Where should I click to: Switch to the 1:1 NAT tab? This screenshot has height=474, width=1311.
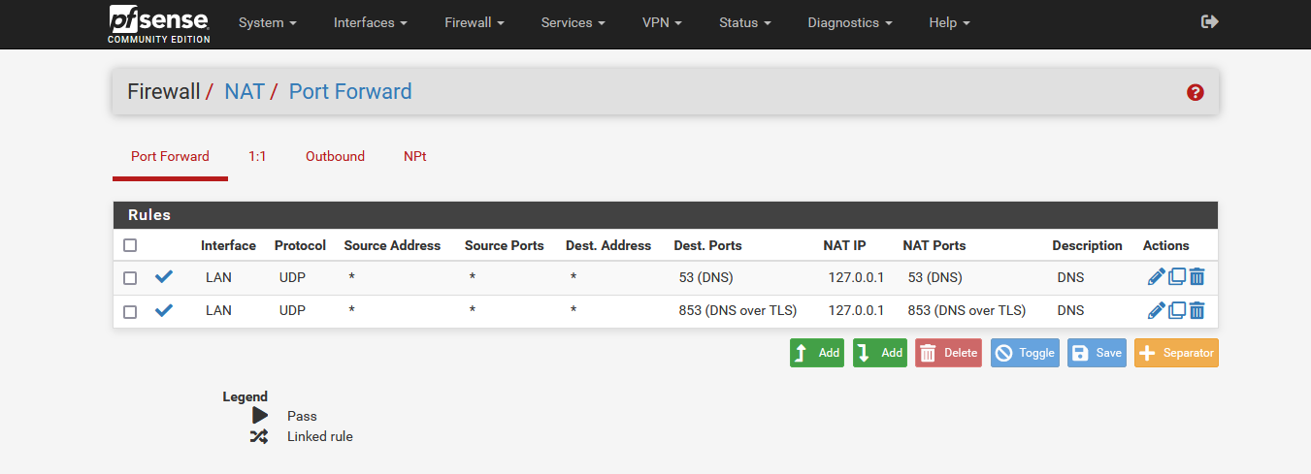[257, 156]
